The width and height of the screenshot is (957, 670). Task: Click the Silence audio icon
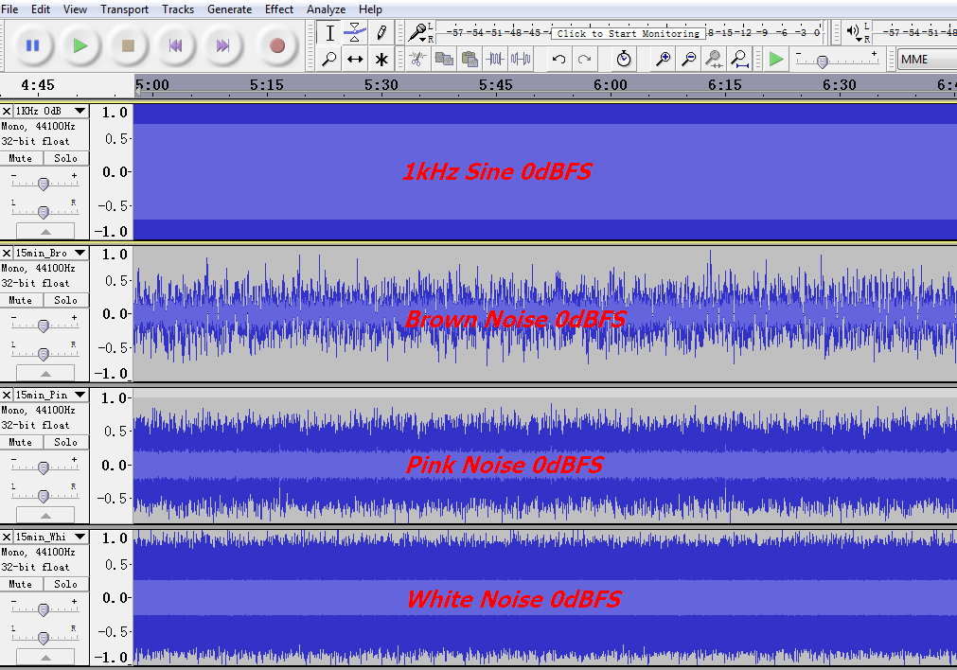(x=521, y=60)
